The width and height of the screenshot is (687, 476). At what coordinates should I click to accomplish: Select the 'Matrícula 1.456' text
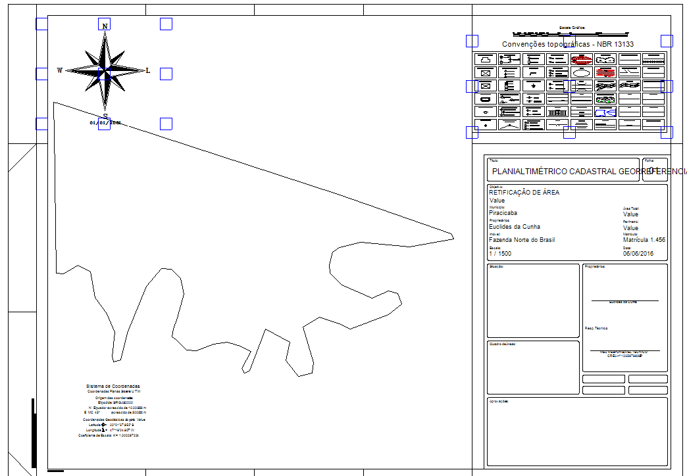[x=644, y=240]
